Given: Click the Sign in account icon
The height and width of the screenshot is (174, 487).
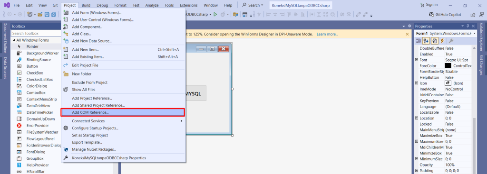Looking at the screenshot, I should pyautogui.click(x=422, y=5).
